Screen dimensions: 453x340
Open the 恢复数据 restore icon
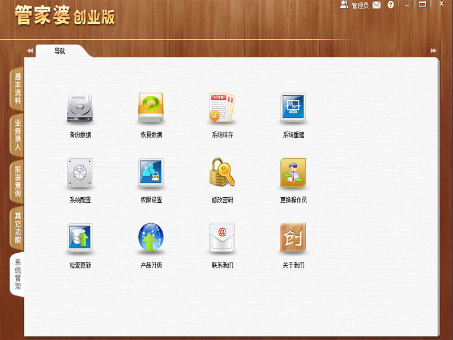[x=151, y=108]
